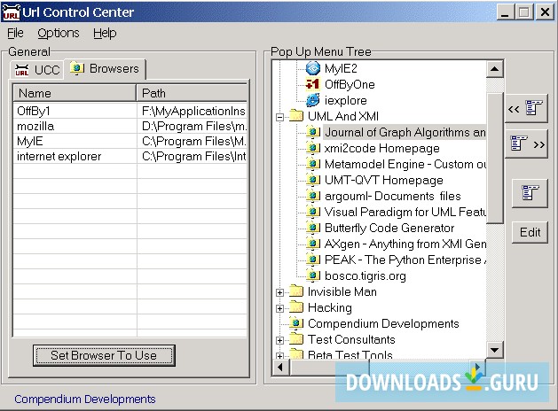
Task: Select Visual Paradigm for UML item
Action: (x=405, y=212)
